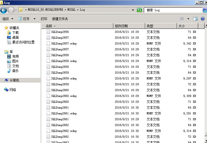
Task: Click the Log window title folder icon
Action: (1, 3)
